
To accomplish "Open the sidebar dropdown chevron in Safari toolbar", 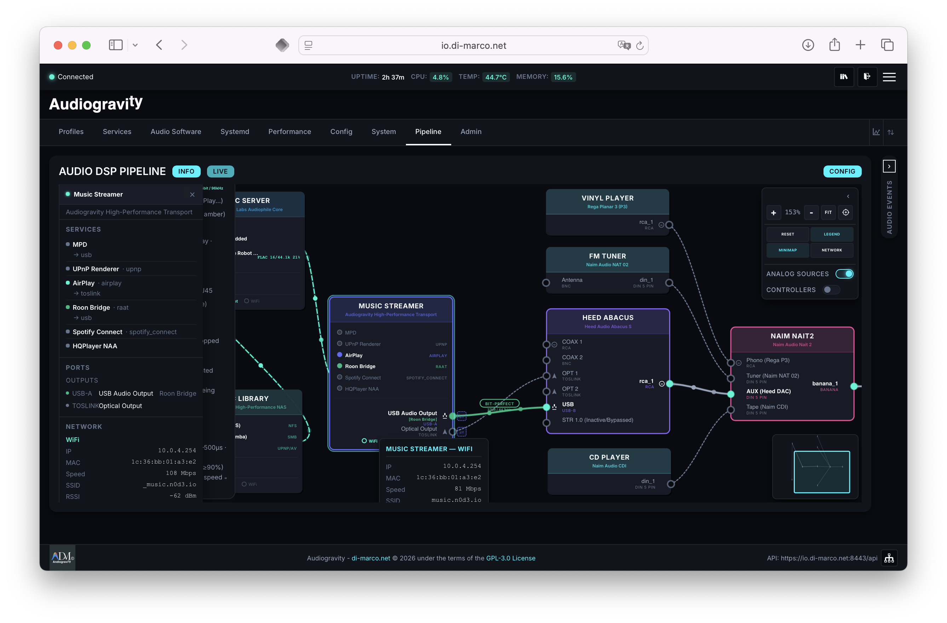I will coord(135,45).
